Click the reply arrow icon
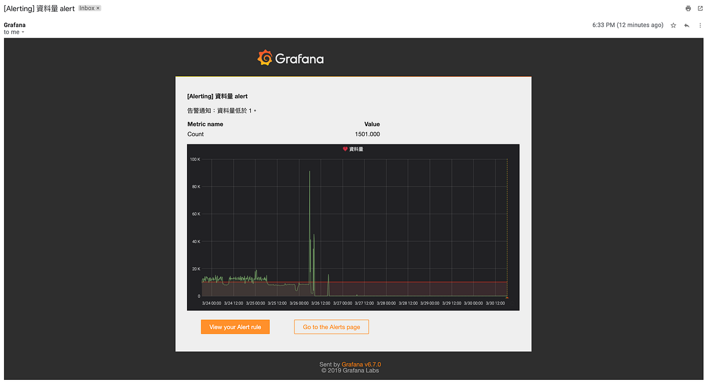This screenshot has width=708, height=384. pos(686,25)
